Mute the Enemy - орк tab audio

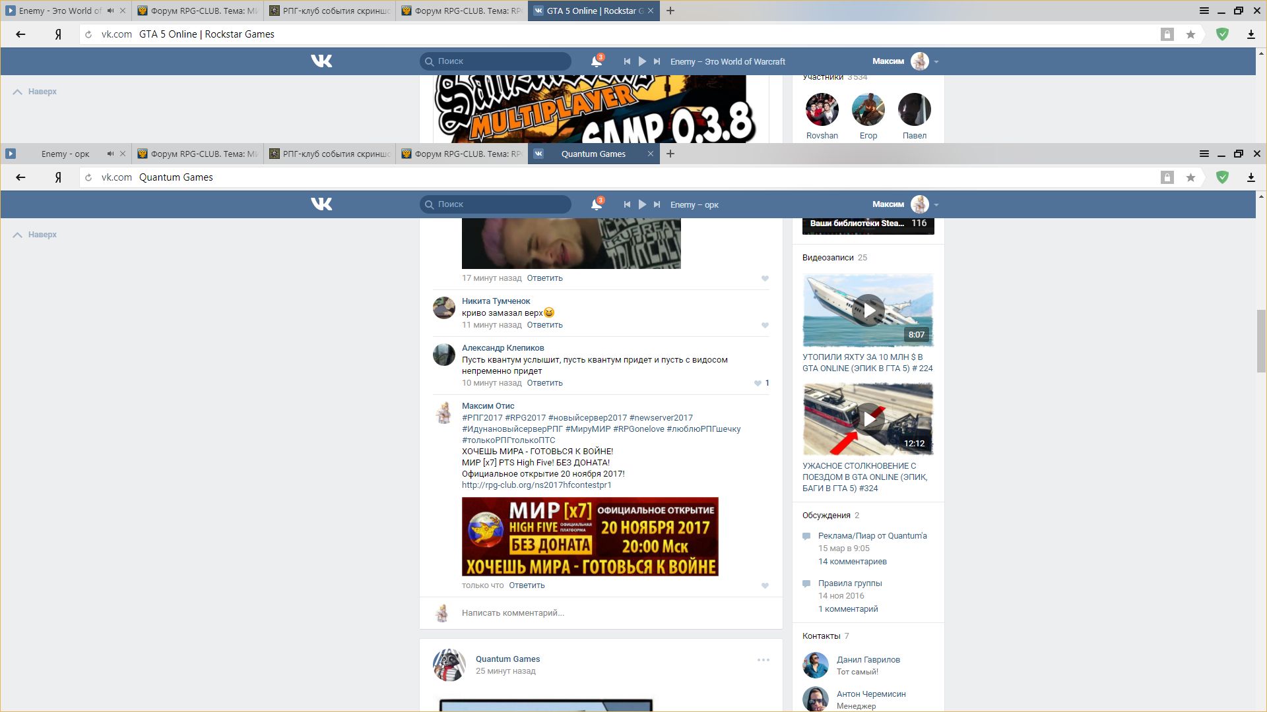tap(110, 154)
